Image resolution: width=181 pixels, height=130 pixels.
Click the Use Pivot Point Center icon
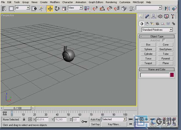(87, 9)
